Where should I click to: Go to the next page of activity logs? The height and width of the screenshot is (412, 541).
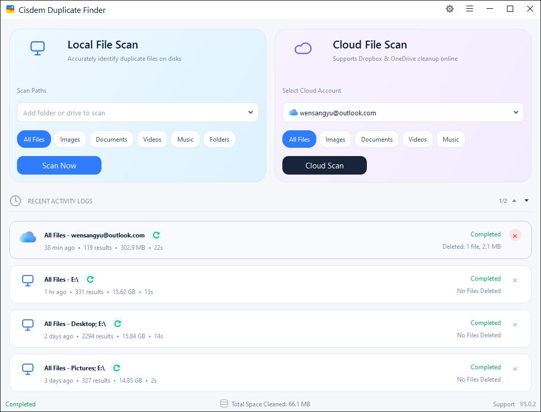tap(527, 201)
